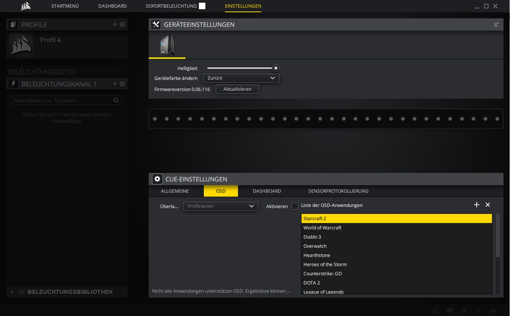This screenshot has height=316, width=510.
Task: Focus the 'Nach Namen bzw. Typ filtern' field
Action: pos(67,101)
